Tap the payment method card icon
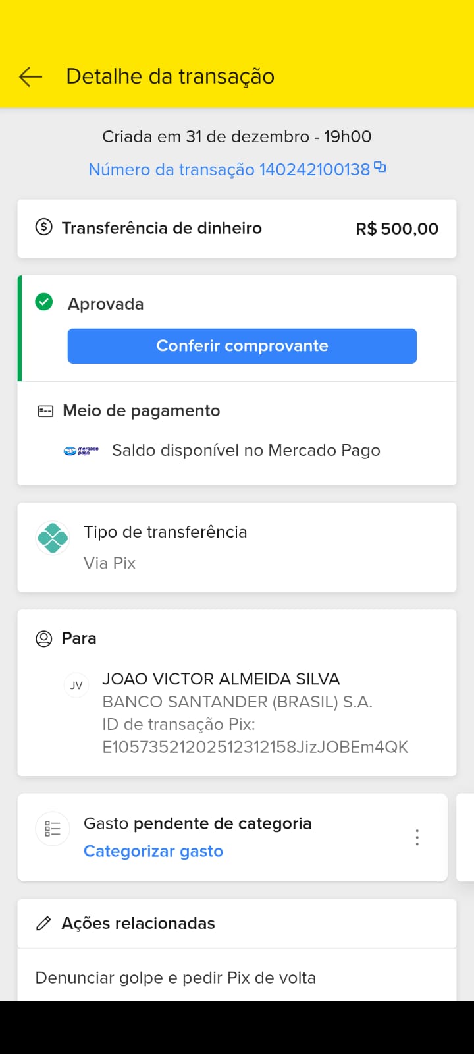Image resolution: width=474 pixels, height=1054 pixels. [x=45, y=411]
